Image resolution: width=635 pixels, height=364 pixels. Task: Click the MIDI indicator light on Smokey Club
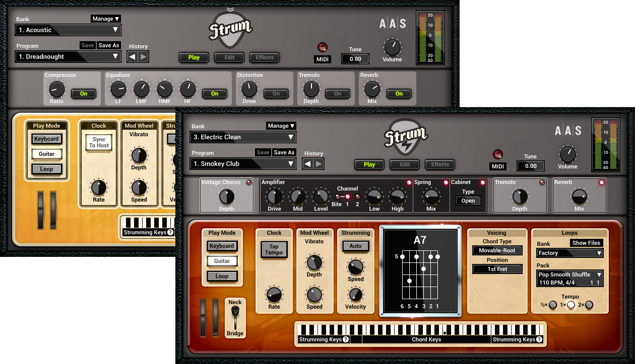pos(497,155)
